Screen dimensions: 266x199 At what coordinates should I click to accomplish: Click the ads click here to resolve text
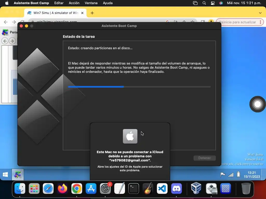[243, 164]
